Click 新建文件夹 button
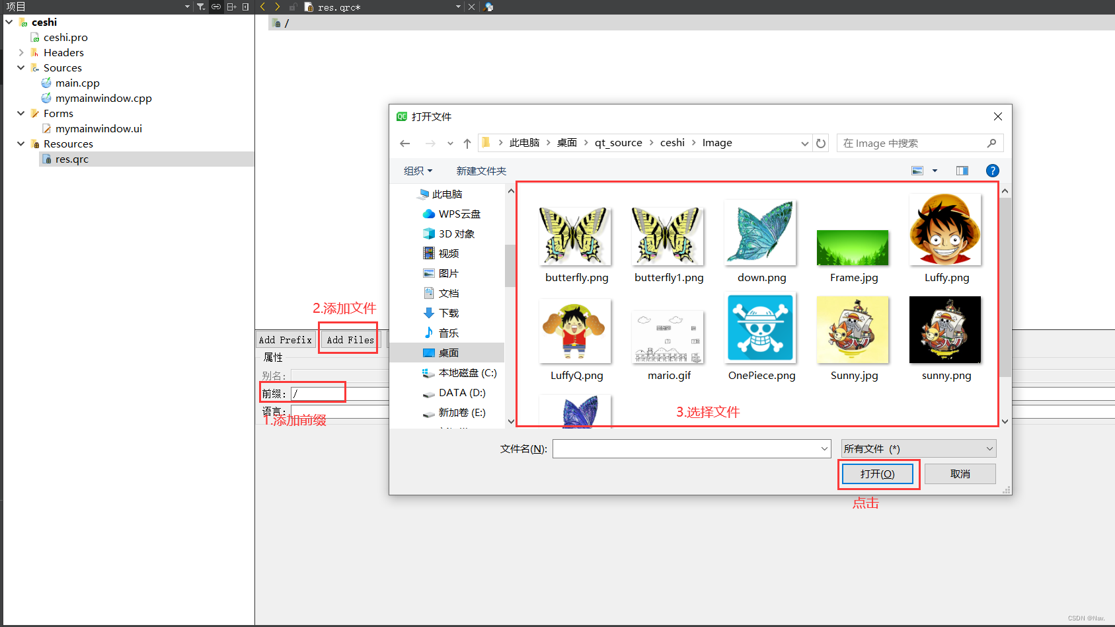The image size is (1115, 627). pyautogui.click(x=481, y=171)
